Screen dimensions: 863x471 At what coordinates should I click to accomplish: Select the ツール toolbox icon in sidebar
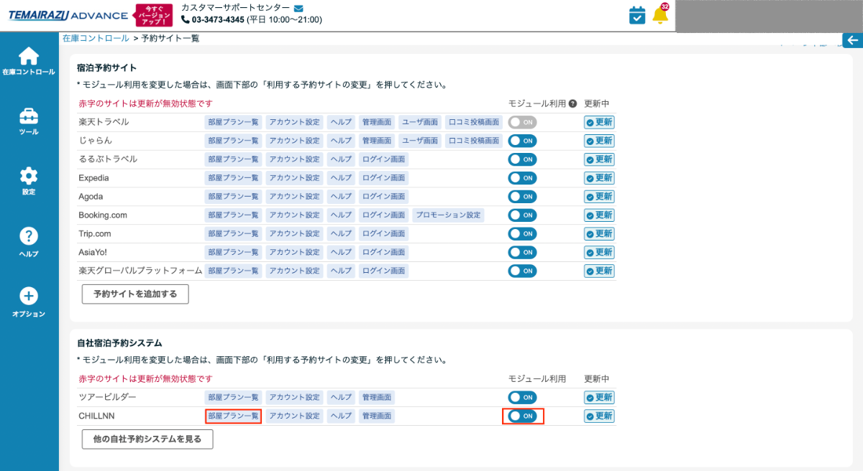pyautogui.click(x=29, y=116)
